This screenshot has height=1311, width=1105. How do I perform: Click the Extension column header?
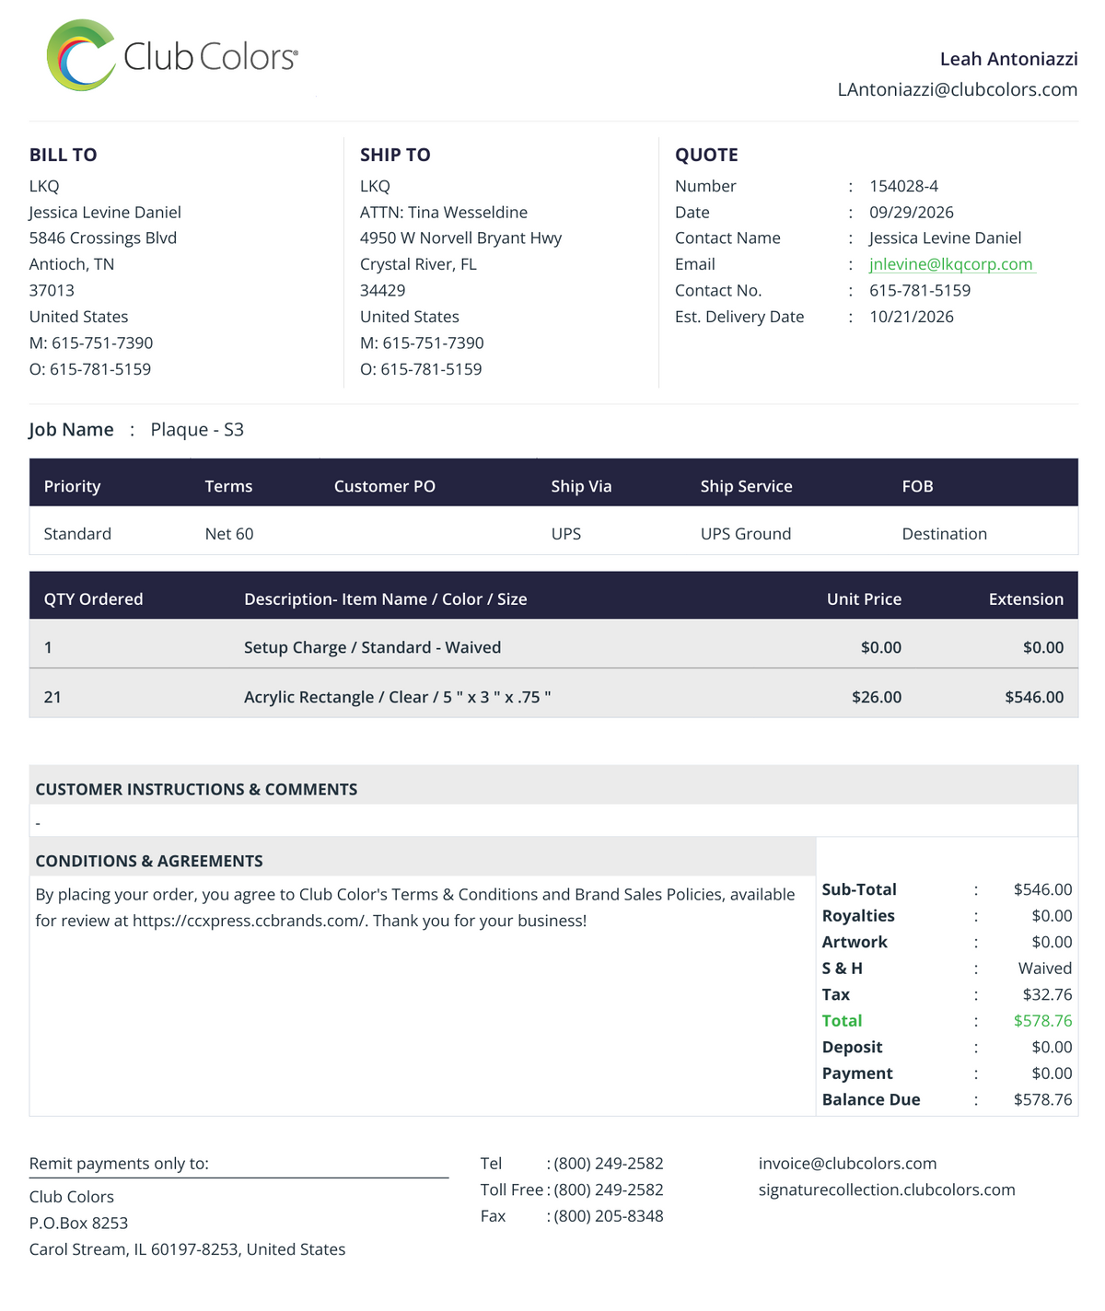point(1026,599)
